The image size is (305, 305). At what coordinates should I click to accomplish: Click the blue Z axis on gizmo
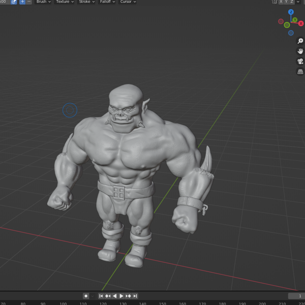click(x=291, y=12)
